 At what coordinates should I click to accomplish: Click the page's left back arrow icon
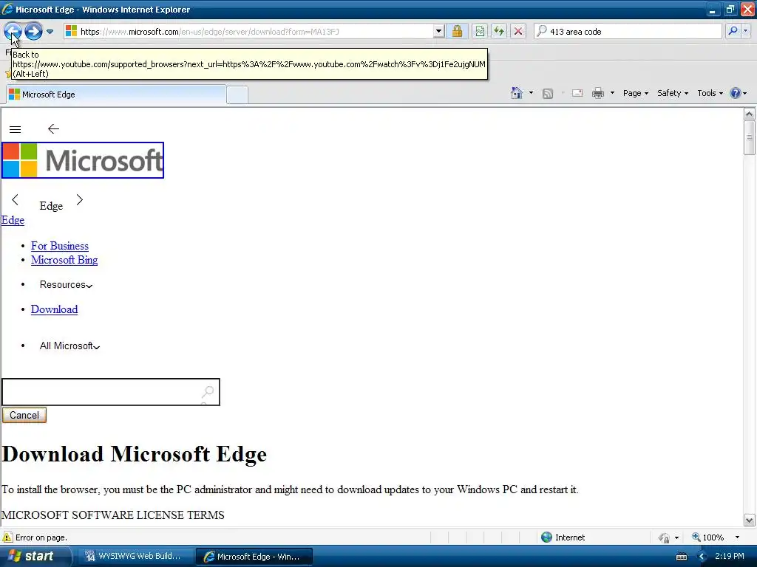[x=53, y=128]
